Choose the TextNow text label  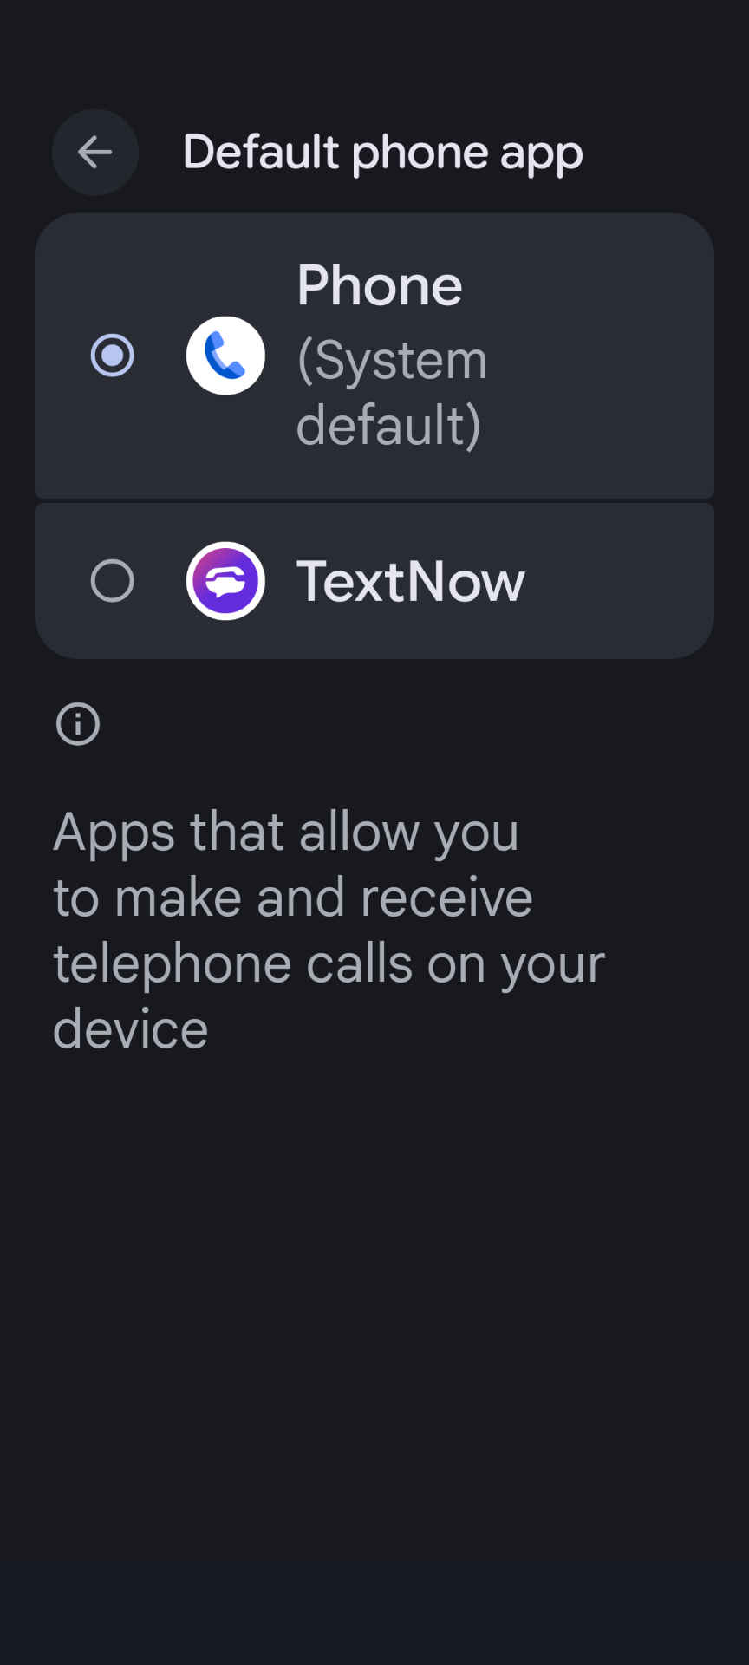click(x=411, y=581)
